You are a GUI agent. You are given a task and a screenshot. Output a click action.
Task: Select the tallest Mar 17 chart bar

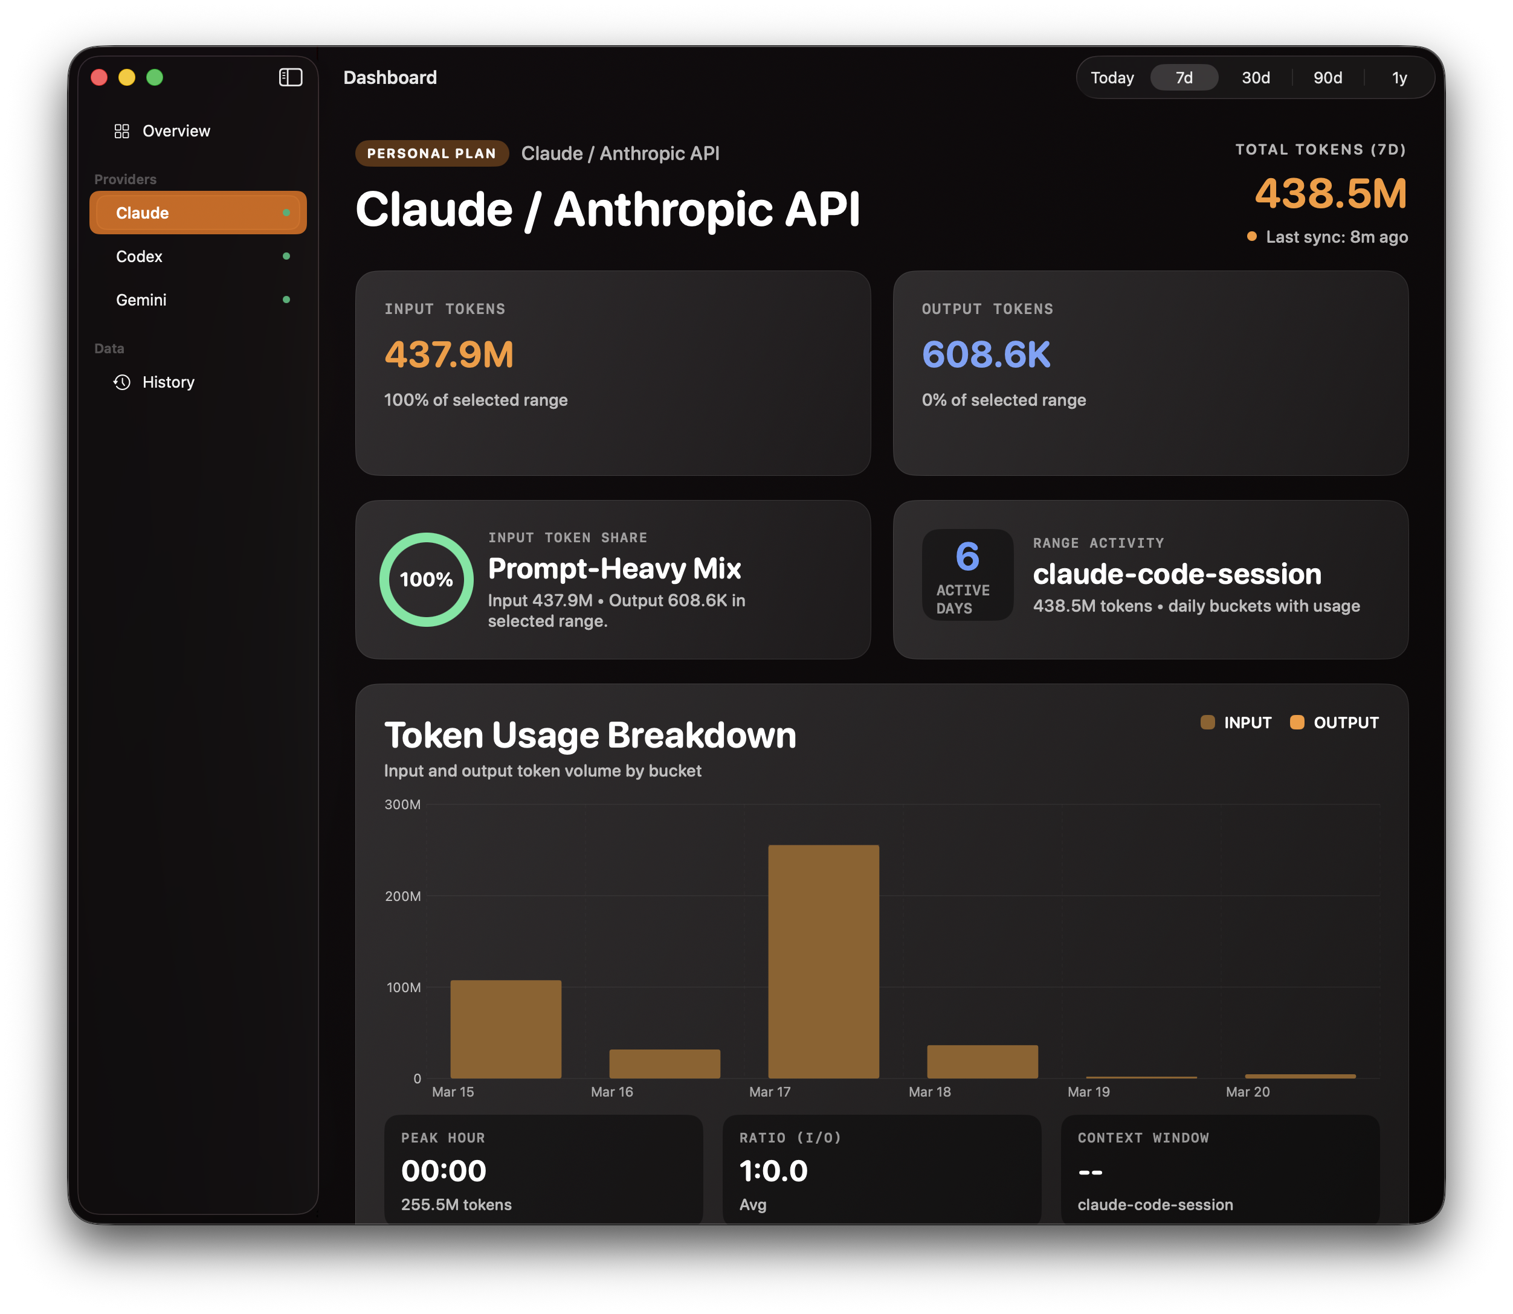tap(824, 953)
